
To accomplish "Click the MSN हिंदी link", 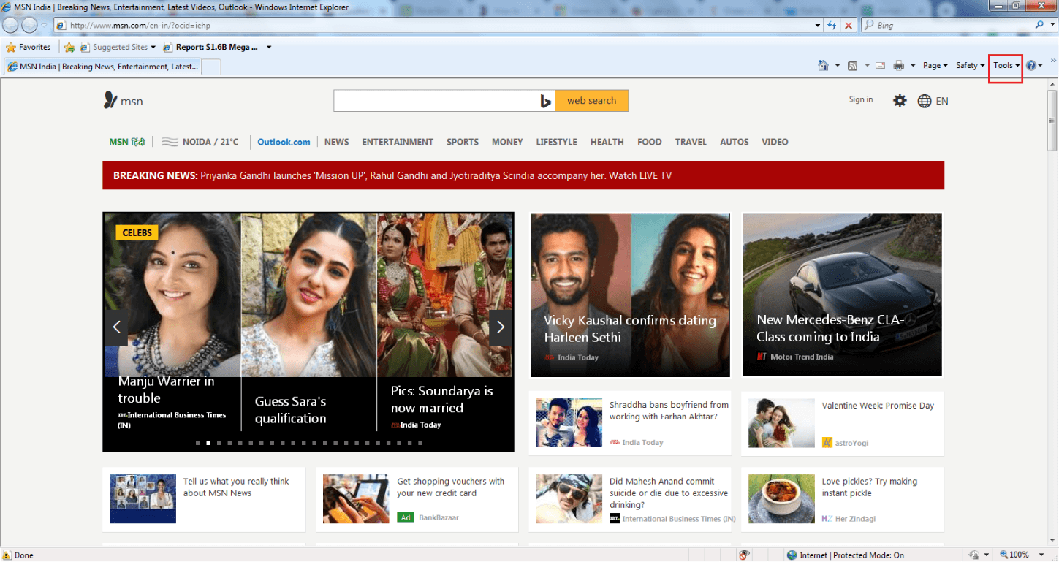I will pyautogui.click(x=127, y=142).
